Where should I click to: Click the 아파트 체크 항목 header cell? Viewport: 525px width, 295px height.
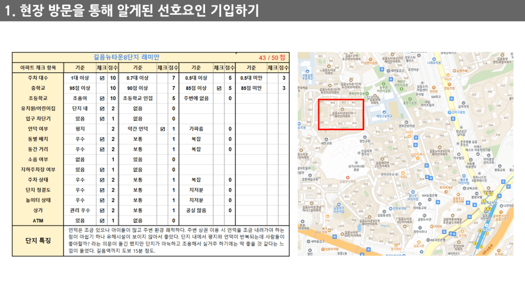(38, 68)
